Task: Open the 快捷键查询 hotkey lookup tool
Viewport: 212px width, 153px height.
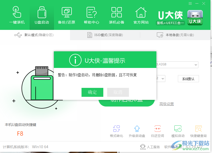Action: point(198,132)
